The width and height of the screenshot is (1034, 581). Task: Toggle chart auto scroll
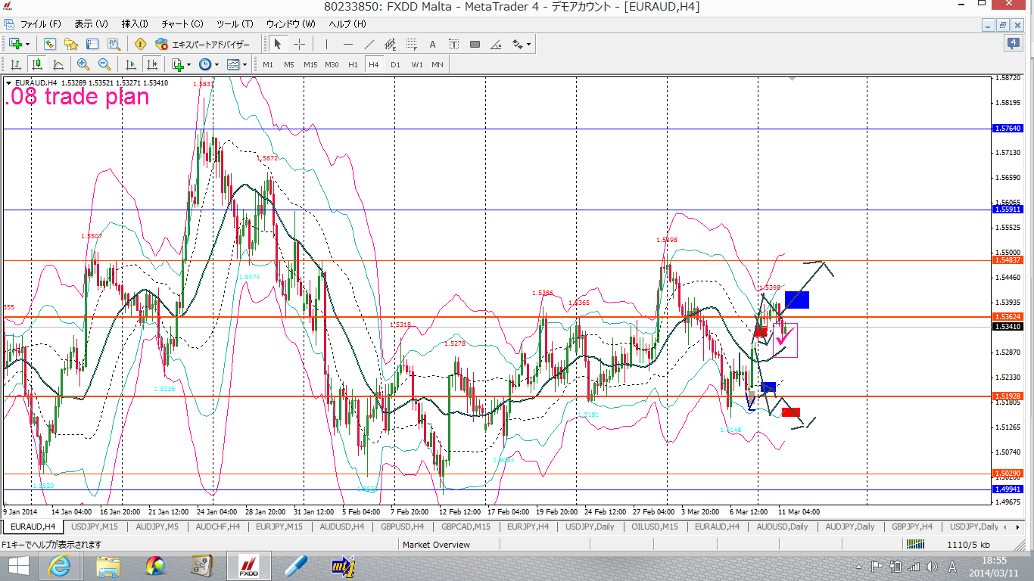(x=131, y=64)
